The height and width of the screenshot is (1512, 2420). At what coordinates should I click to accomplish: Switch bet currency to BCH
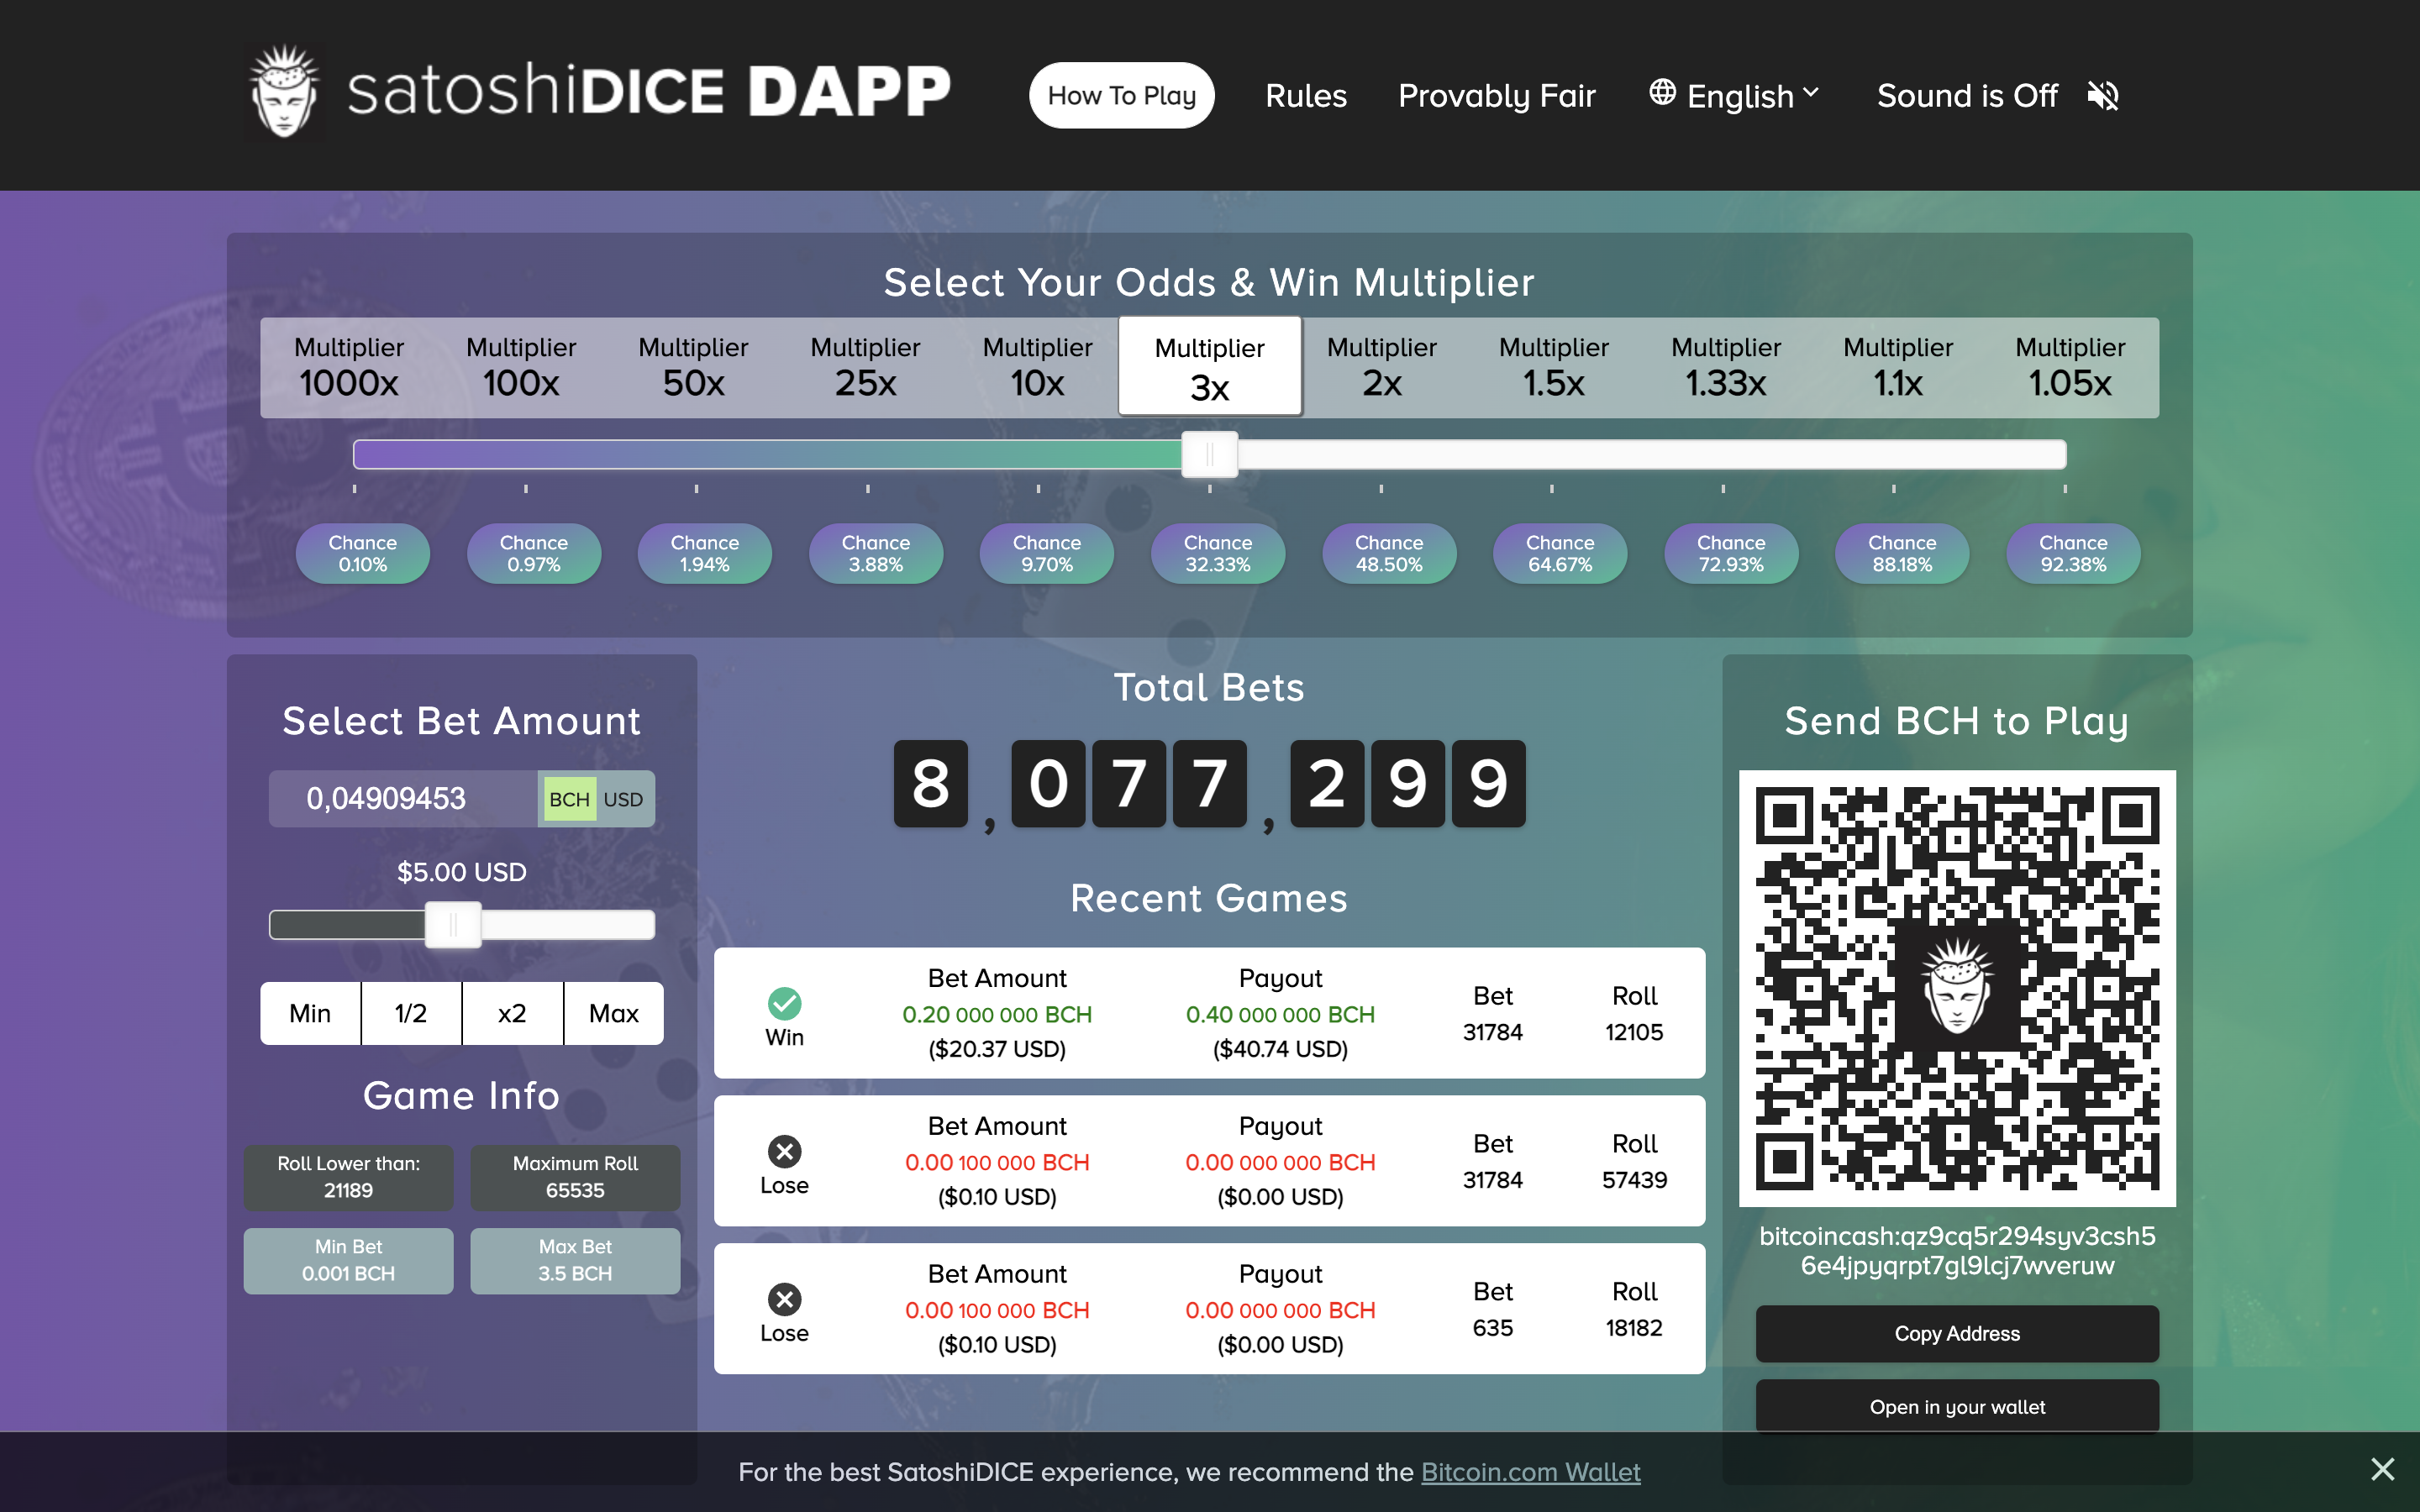pyautogui.click(x=569, y=799)
